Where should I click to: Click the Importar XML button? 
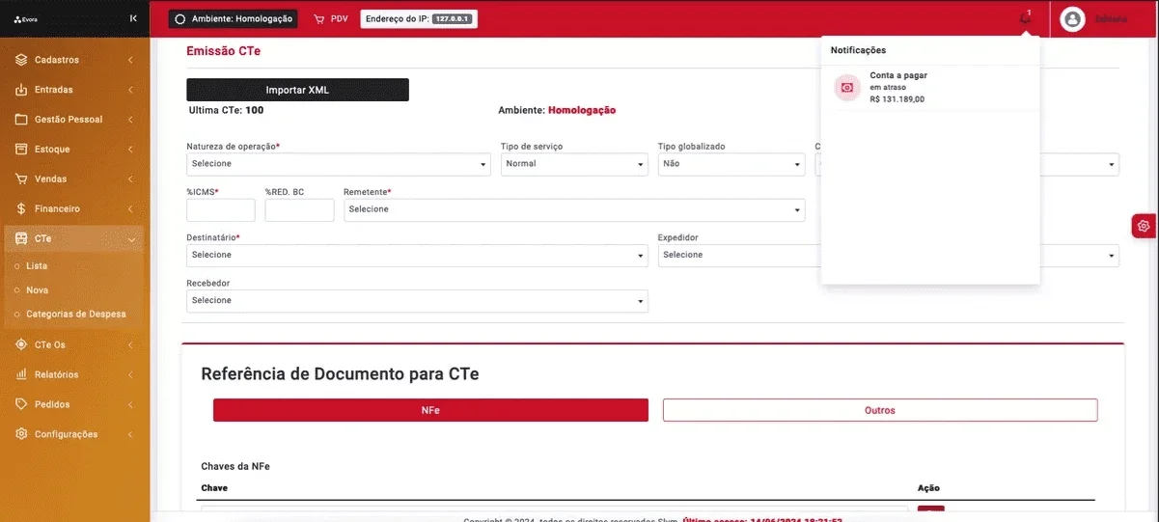coord(297,90)
